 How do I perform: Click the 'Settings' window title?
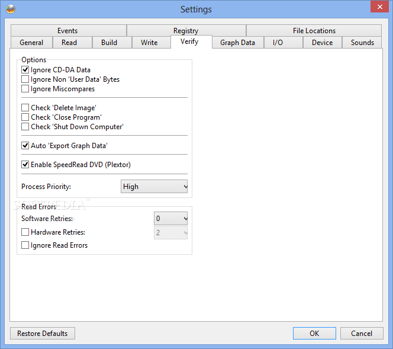click(196, 9)
